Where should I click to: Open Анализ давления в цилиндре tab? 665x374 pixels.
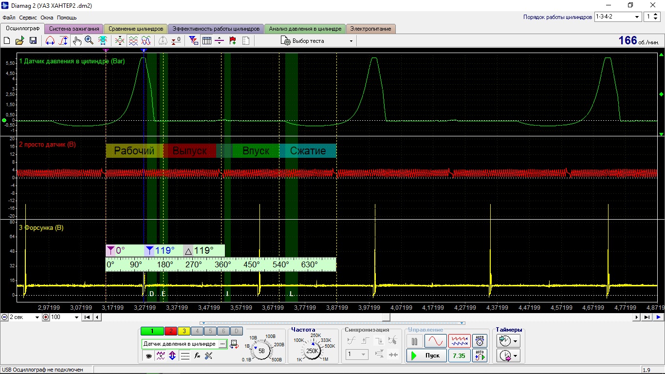(x=305, y=29)
